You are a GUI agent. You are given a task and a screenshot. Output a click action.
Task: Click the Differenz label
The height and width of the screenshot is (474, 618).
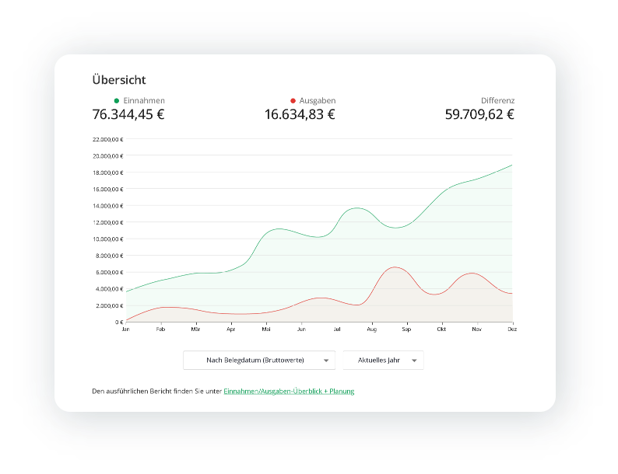pyautogui.click(x=497, y=101)
